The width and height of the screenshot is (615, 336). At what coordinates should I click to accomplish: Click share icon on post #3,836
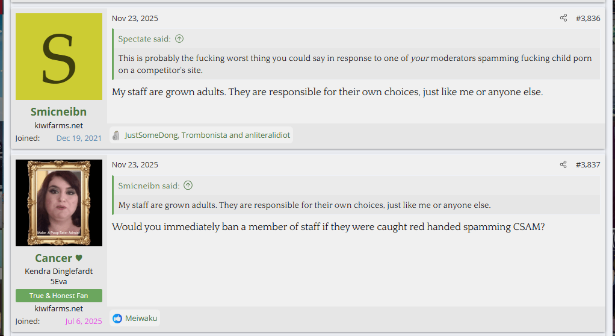click(x=563, y=18)
